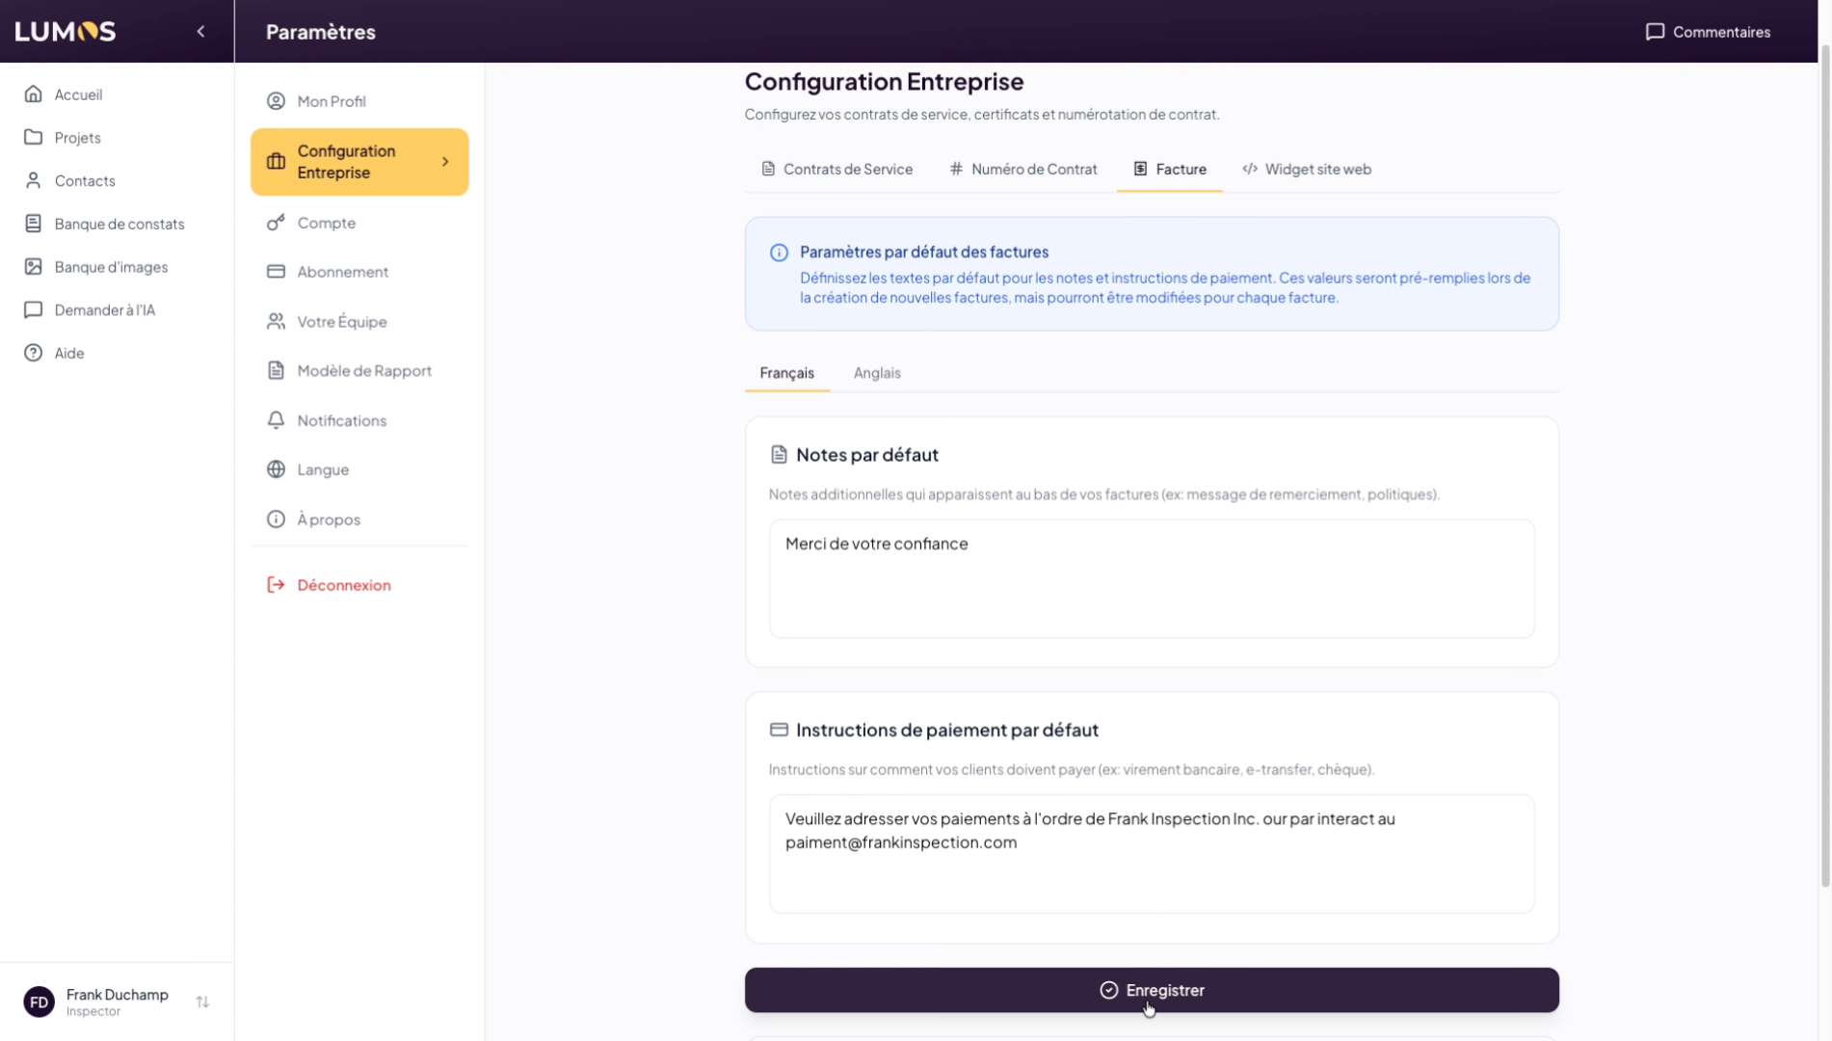
Task: Click the Banque d'images picture icon
Action: click(34, 267)
